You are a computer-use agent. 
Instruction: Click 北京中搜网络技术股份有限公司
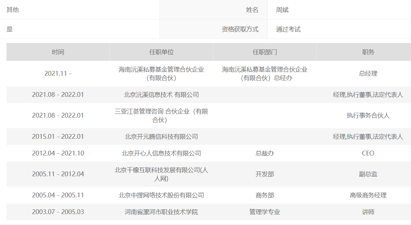tap(161, 195)
